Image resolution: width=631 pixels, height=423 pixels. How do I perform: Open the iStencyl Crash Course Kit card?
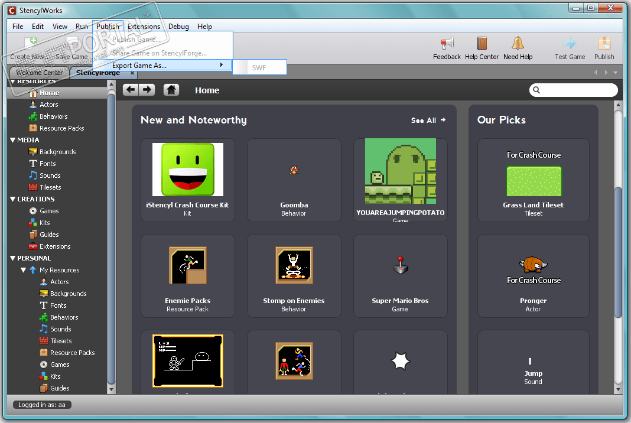pos(187,180)
